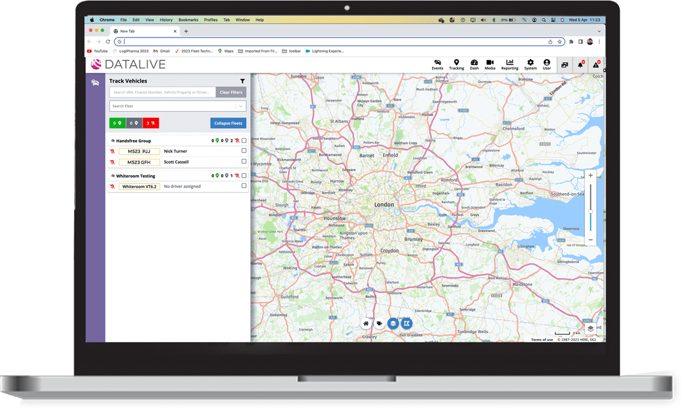The width and height of the screenshot is (682, 409).
Task: Open the warning triangle alerts icon
Action: coord(596,65)
